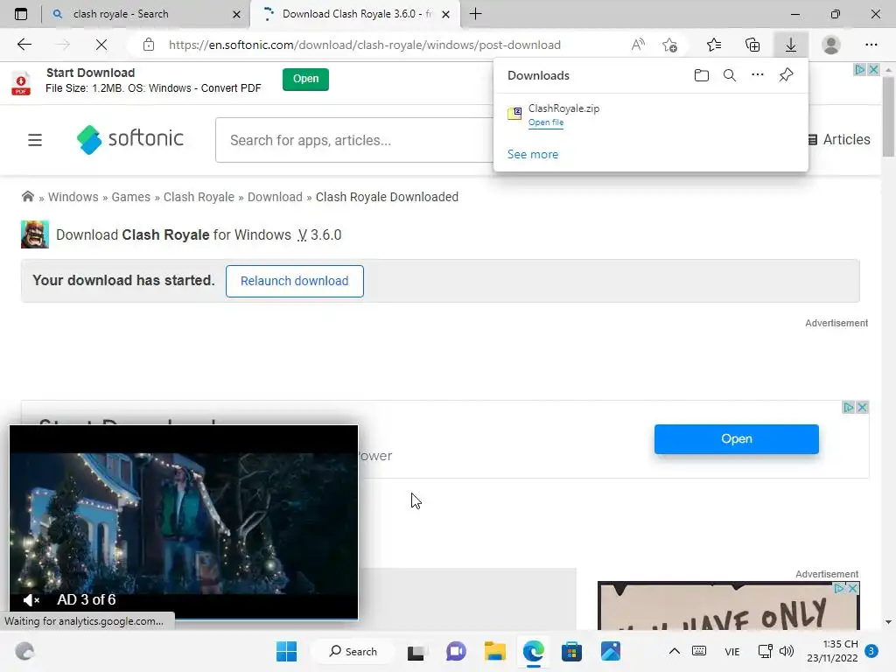The width and height of the screenshot is (896, 672).
Task: Open the clock and date 23/11/2022
Action: (x=832, y=651)
